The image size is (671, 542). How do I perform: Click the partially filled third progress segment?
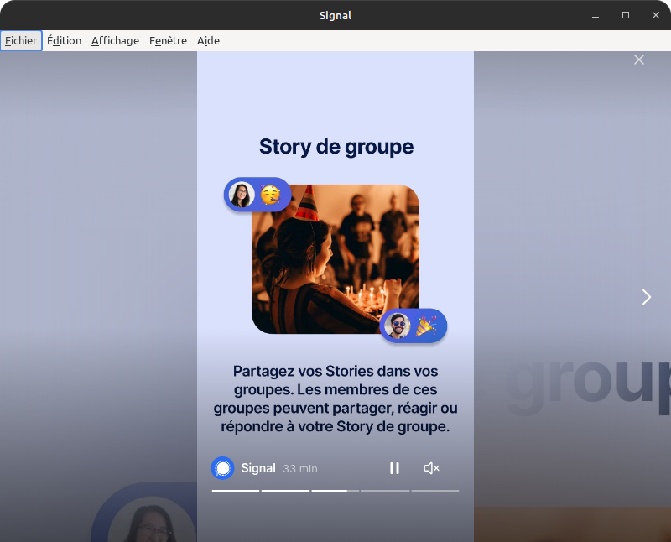[x=335, y=490]
